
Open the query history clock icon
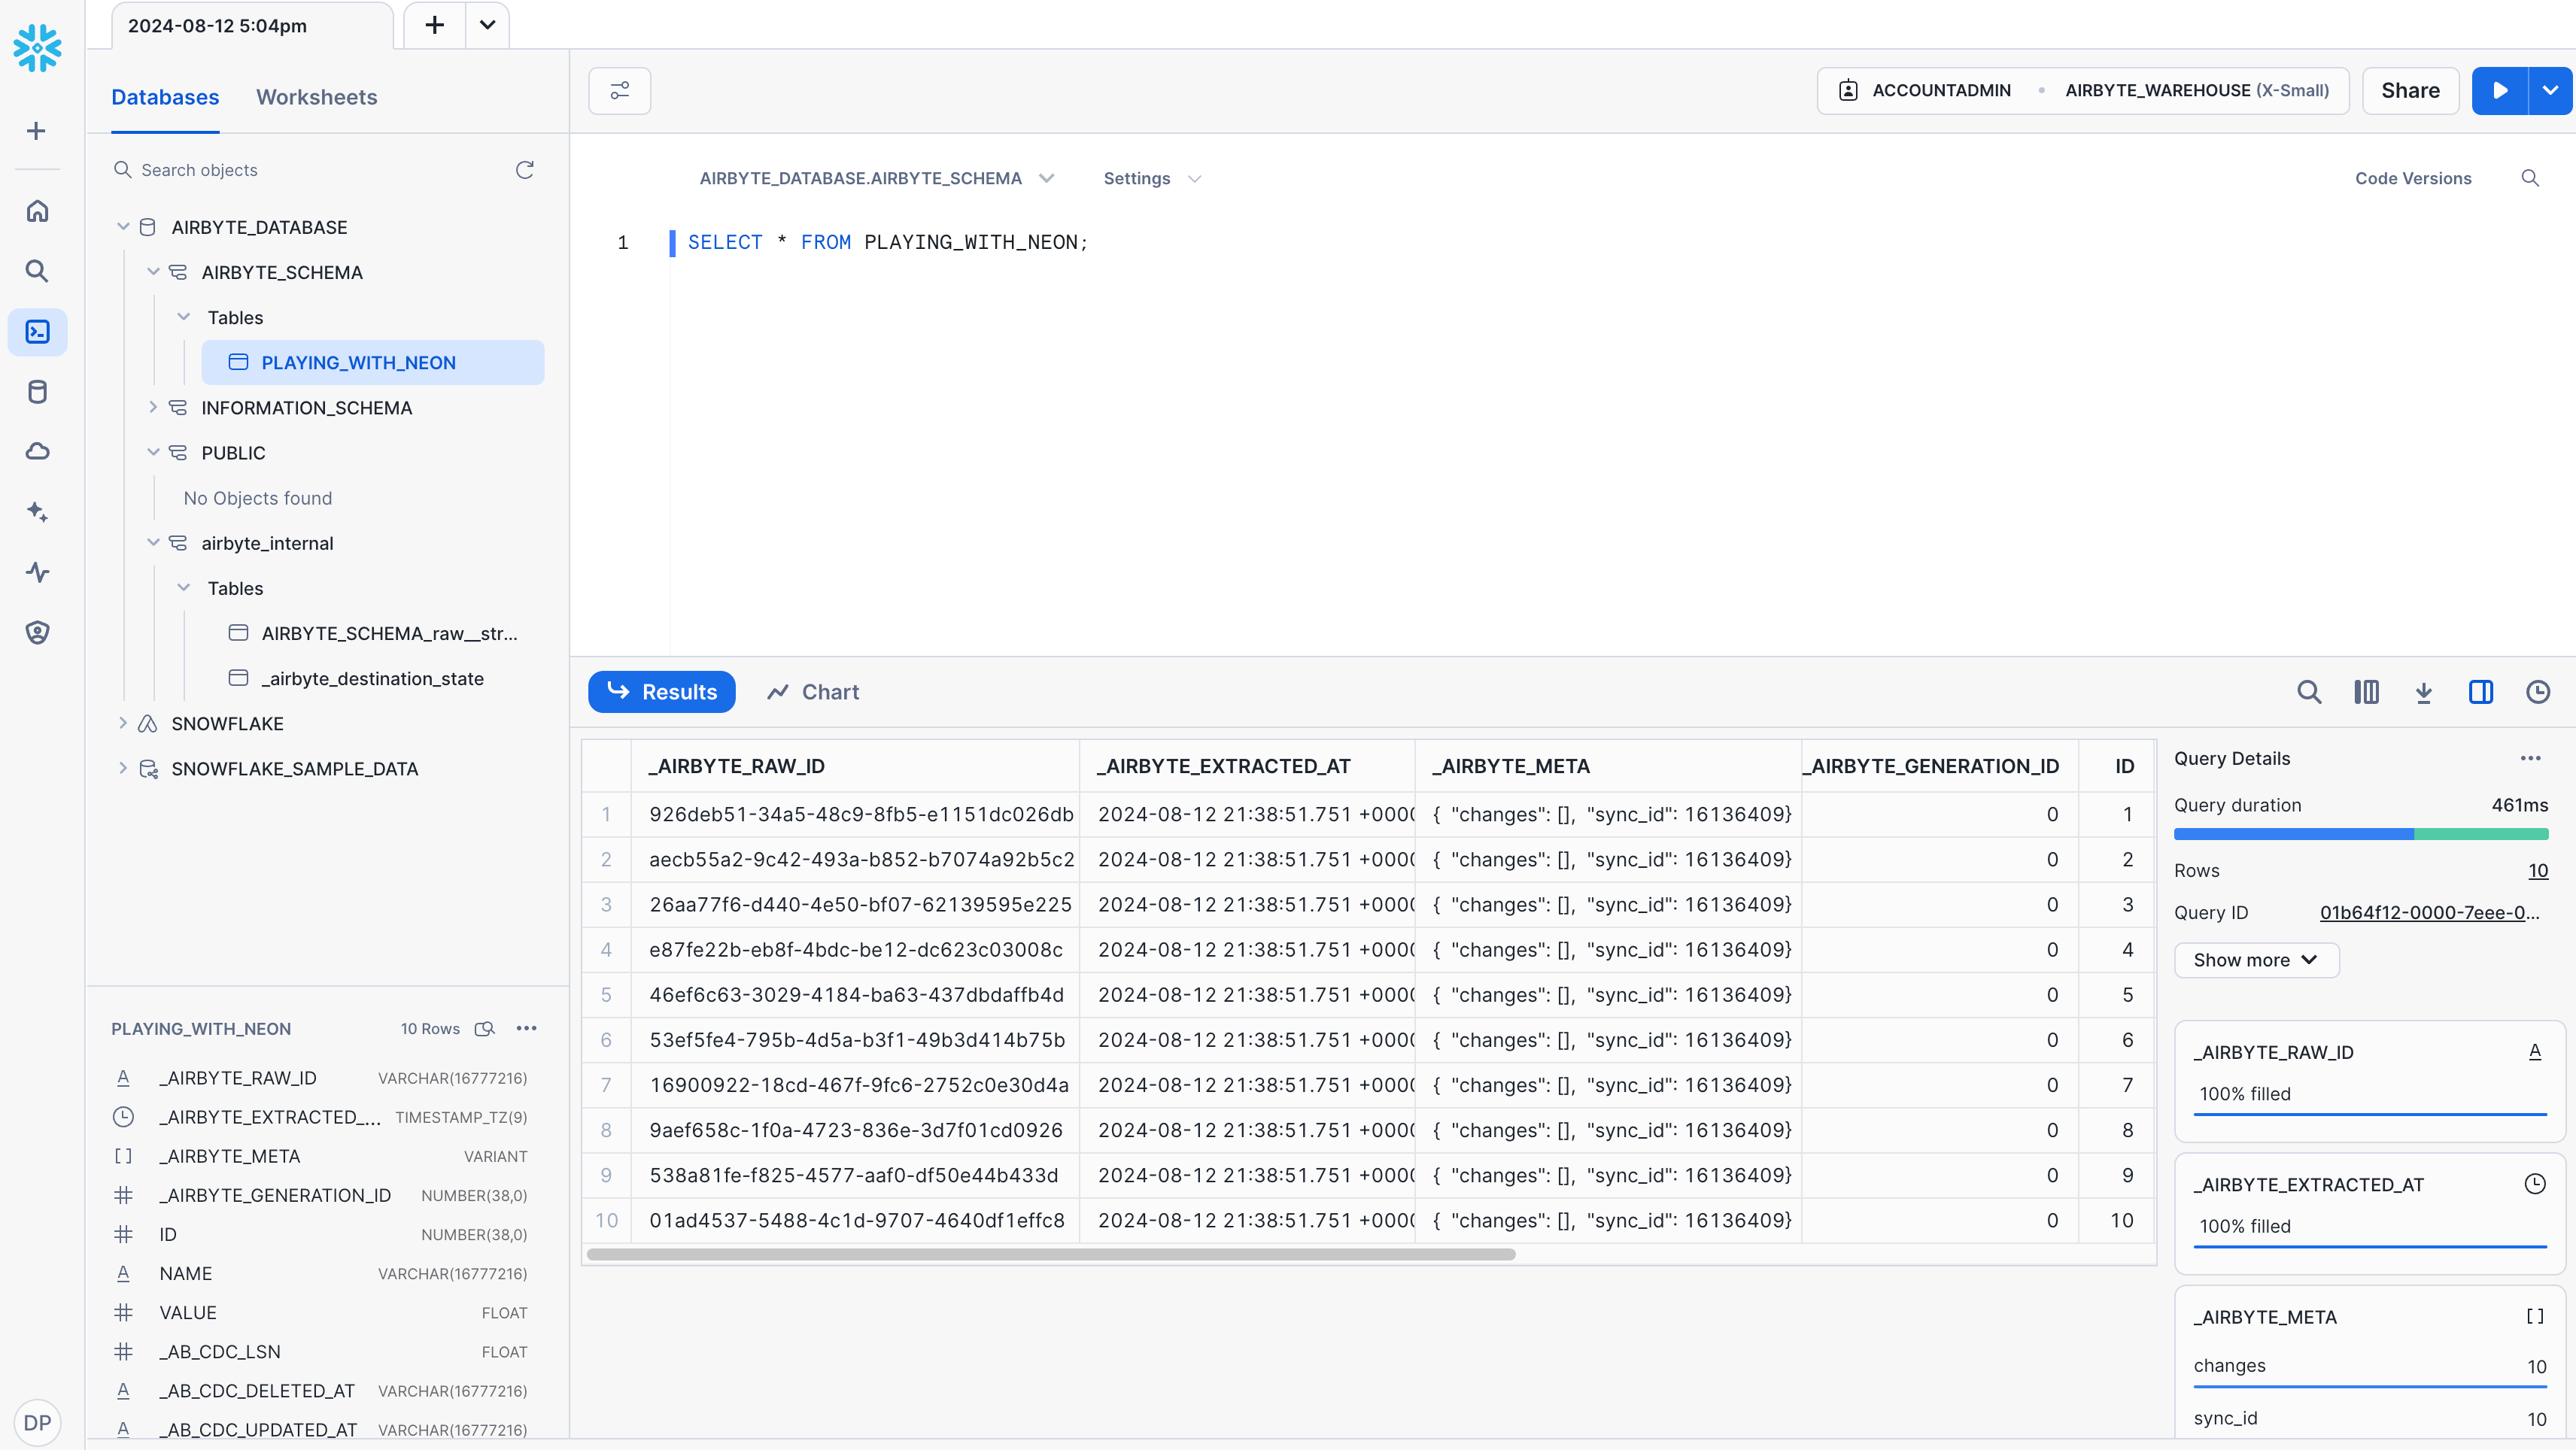(x=2538, y=691)
